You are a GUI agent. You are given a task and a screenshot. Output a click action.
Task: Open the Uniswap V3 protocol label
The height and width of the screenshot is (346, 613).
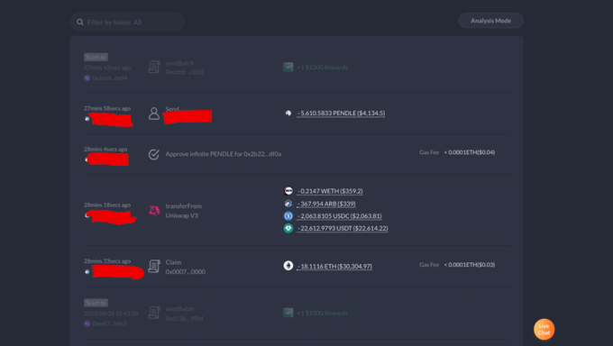[181, 215]
